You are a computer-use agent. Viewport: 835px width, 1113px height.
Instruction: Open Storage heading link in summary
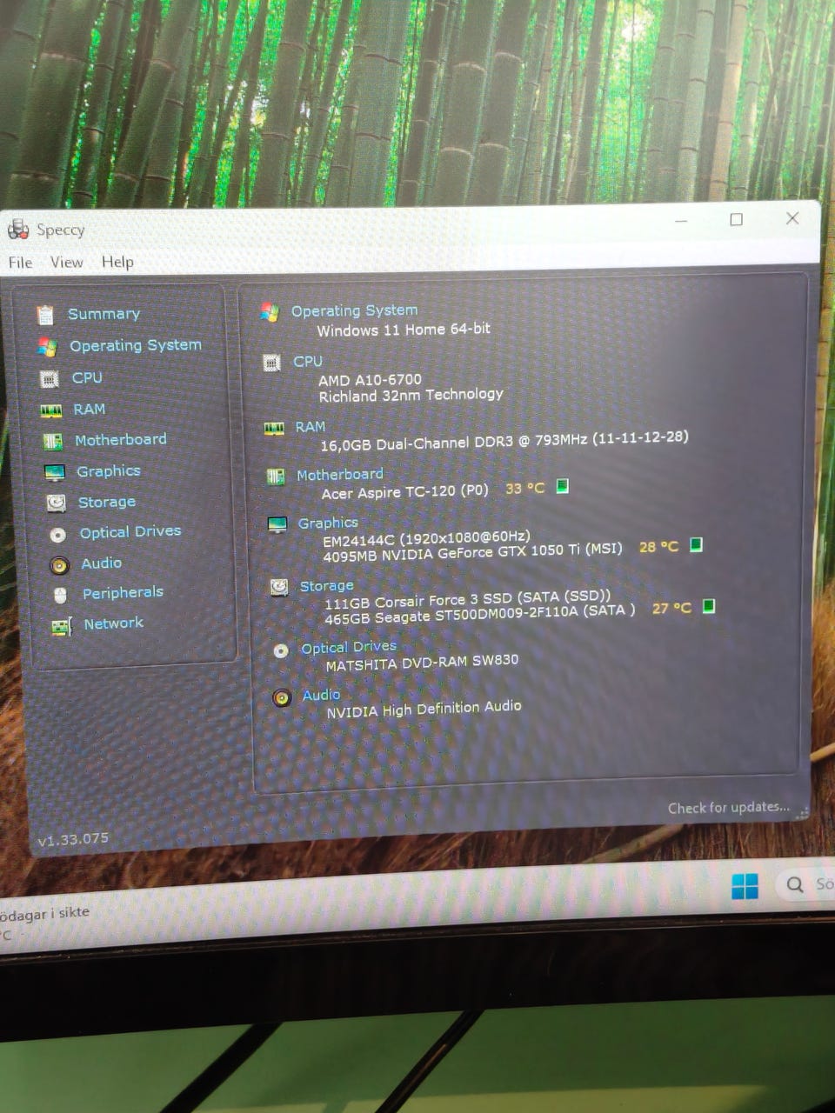(327, 585)
